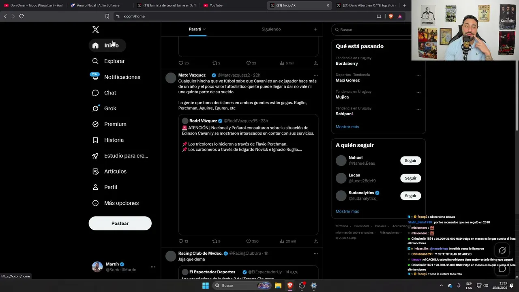Open Estudio para creadores in the sidebar
The image size is (519, 292).
point(120,156)
